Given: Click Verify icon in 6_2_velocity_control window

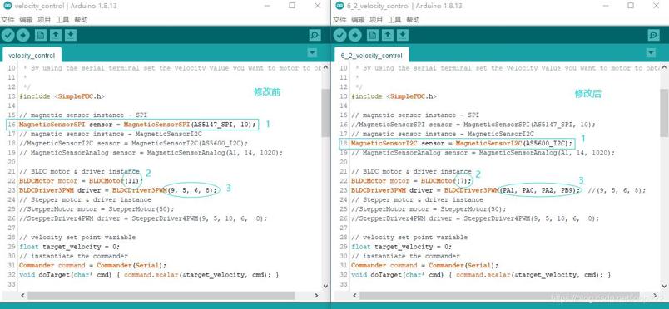Looking at the screenshot, I should (340, 35).
